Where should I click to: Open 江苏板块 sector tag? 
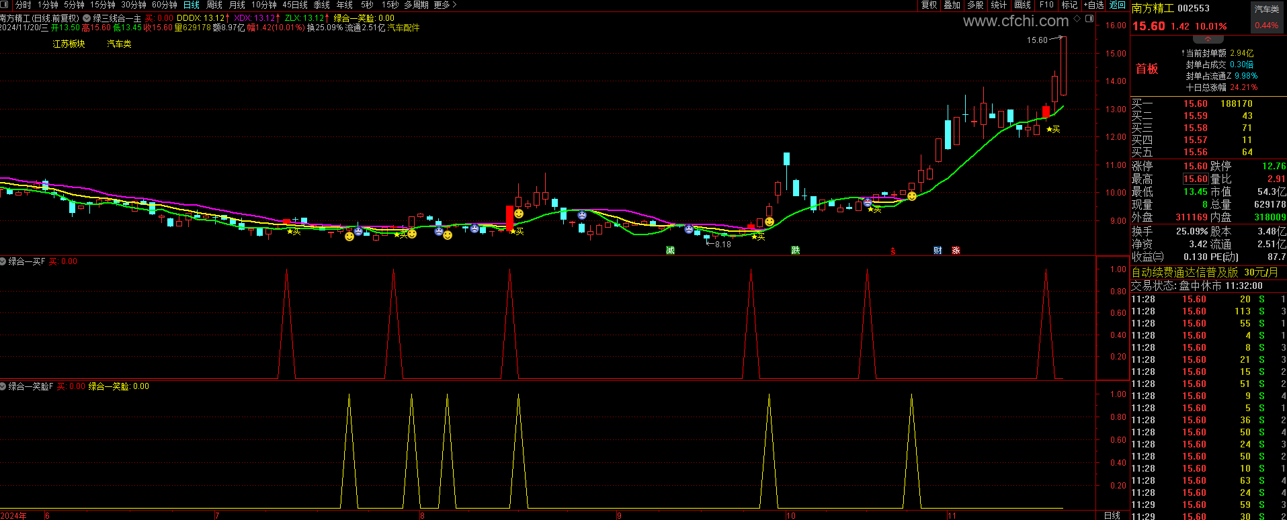69,44
